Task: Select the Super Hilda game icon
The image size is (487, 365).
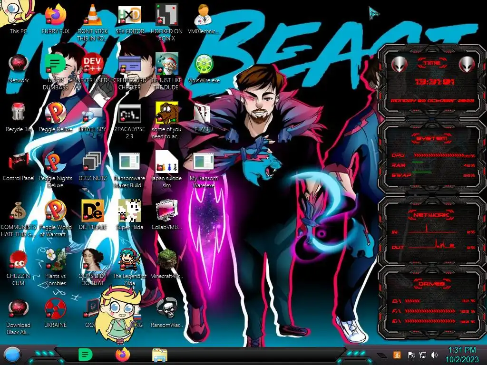Action: (x=129, y=215)
